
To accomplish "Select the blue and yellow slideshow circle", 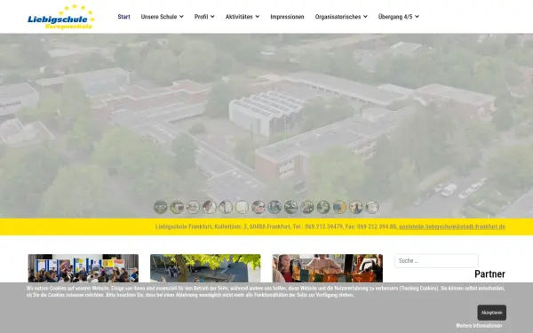I will click(340, 207).
